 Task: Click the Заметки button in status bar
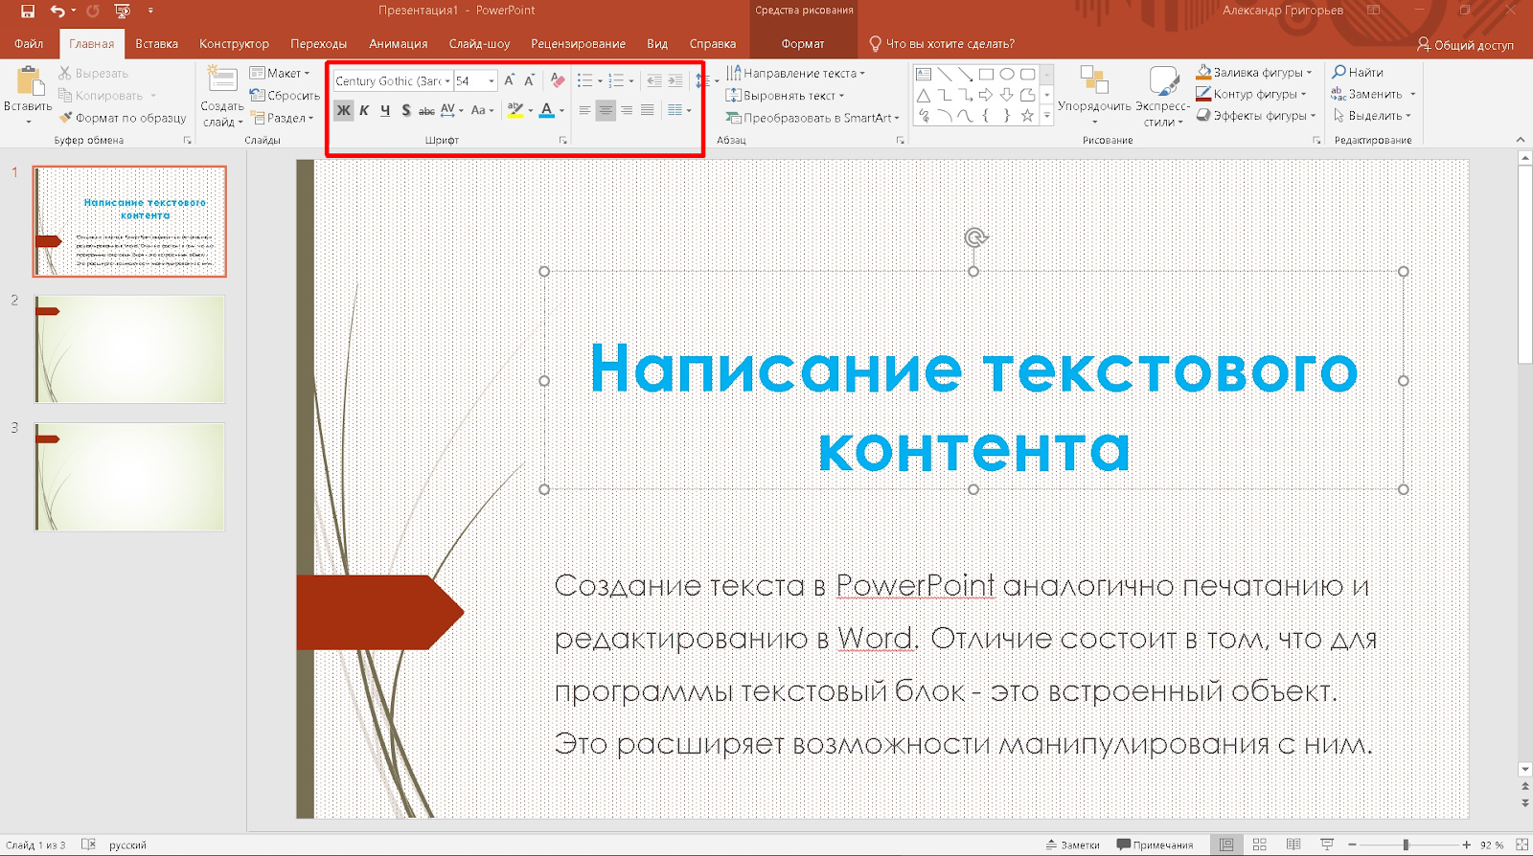(x=1073, y=845)
